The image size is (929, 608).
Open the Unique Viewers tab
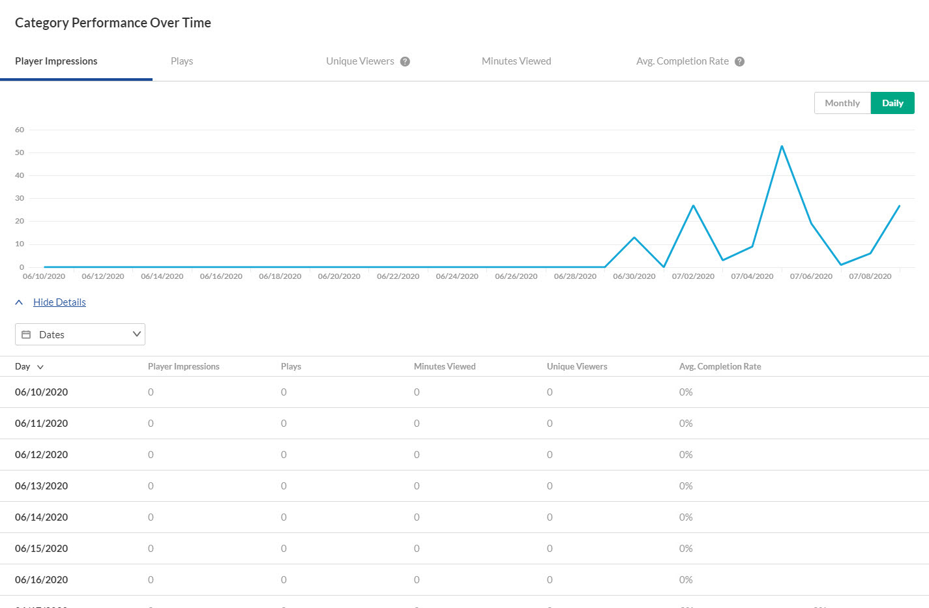(360, 61)
